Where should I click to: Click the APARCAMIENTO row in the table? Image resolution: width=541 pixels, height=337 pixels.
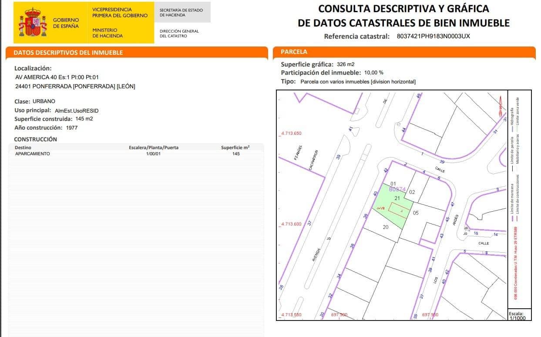tap(34, 153)
